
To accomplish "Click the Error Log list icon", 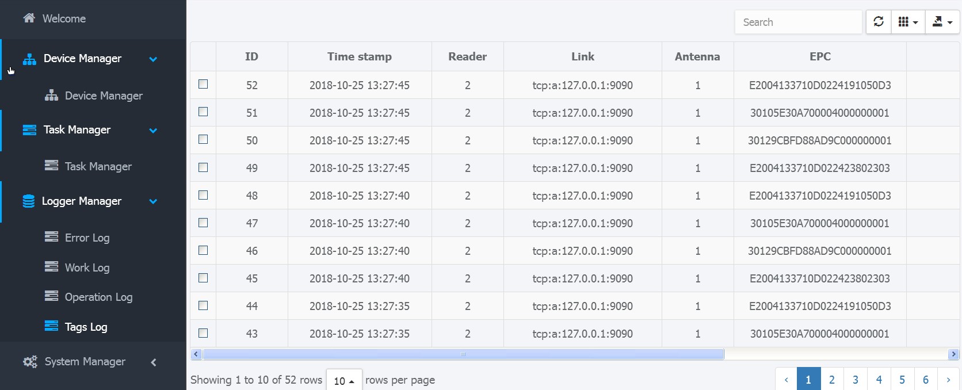I will (x=51, y=237).
